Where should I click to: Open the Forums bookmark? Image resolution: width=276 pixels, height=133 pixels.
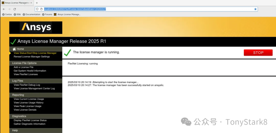[x=47, y=14]
